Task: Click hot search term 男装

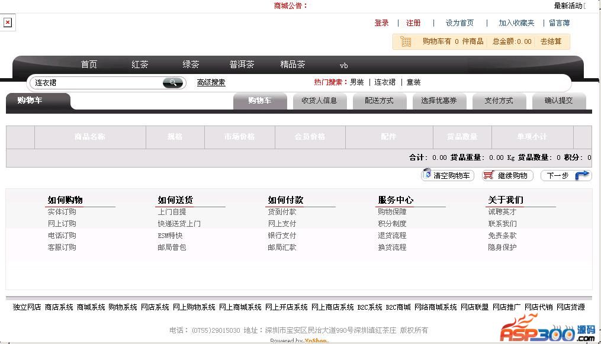Action: pos(356,82)
